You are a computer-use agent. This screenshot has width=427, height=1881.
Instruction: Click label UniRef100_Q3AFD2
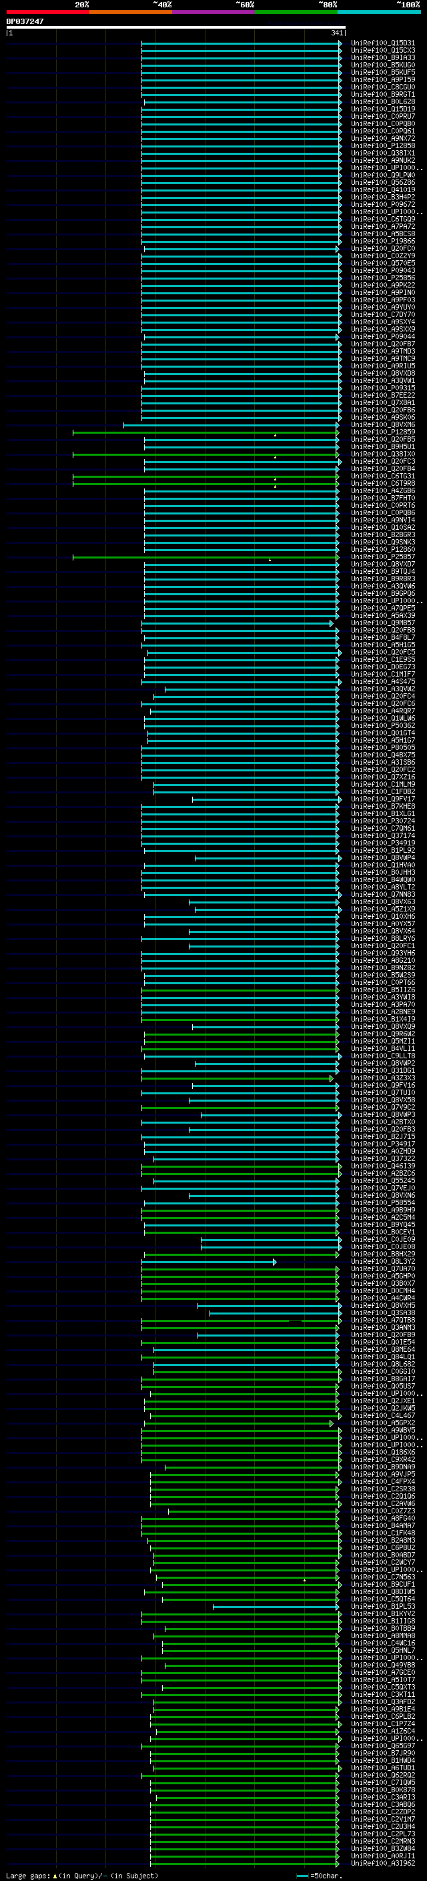pos(382,1702)
